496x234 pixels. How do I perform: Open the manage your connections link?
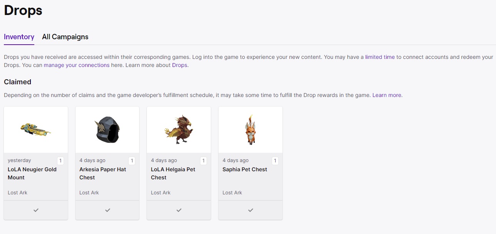point(77,65)
